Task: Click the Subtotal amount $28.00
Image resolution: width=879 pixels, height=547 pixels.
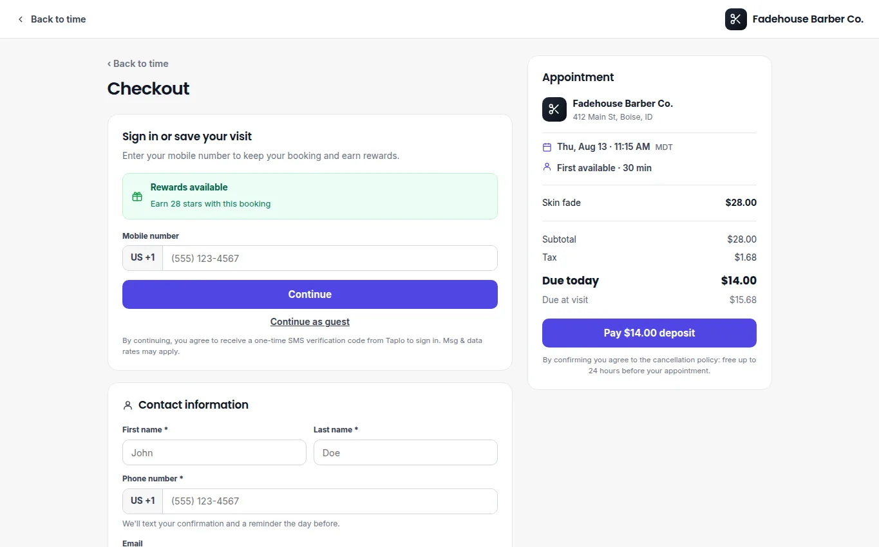Action: (x=742, y=239)
